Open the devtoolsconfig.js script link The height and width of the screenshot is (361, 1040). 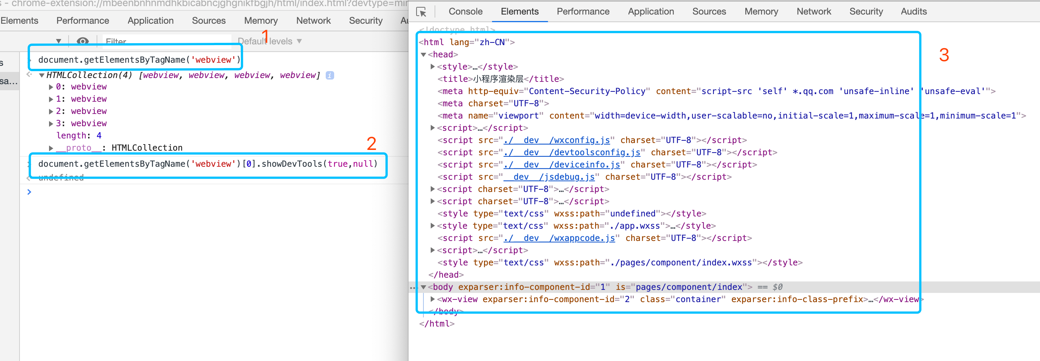572,152
